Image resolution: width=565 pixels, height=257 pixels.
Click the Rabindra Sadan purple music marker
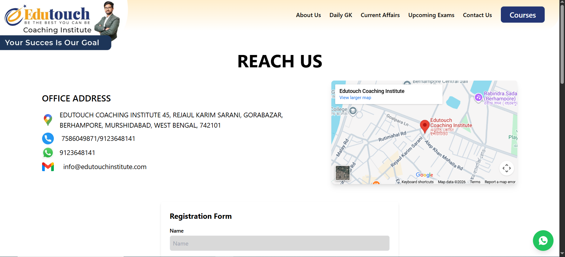478,97
